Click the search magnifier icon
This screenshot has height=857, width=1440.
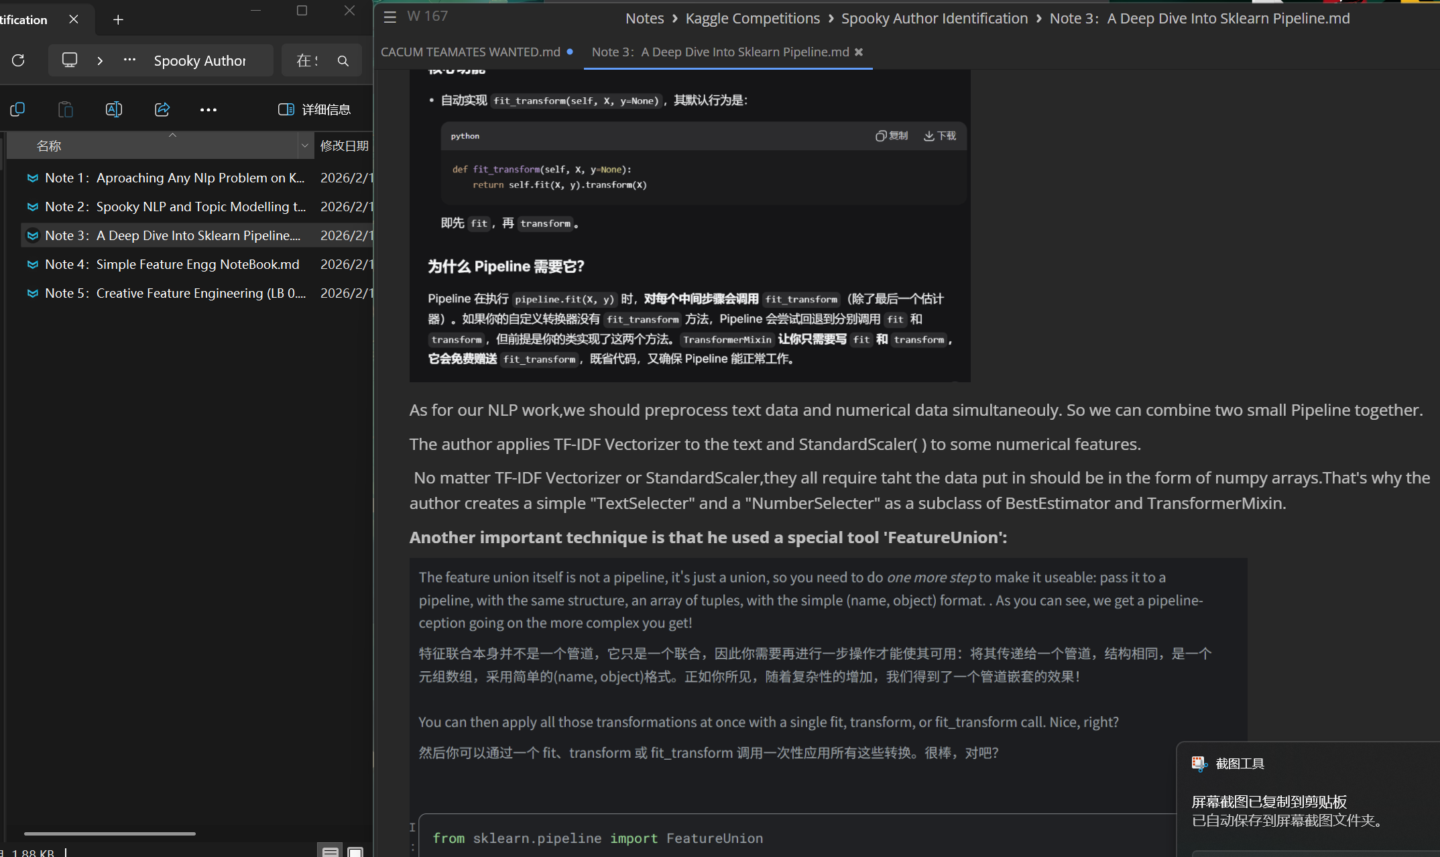pyautogui.click(x=343, y=60)
